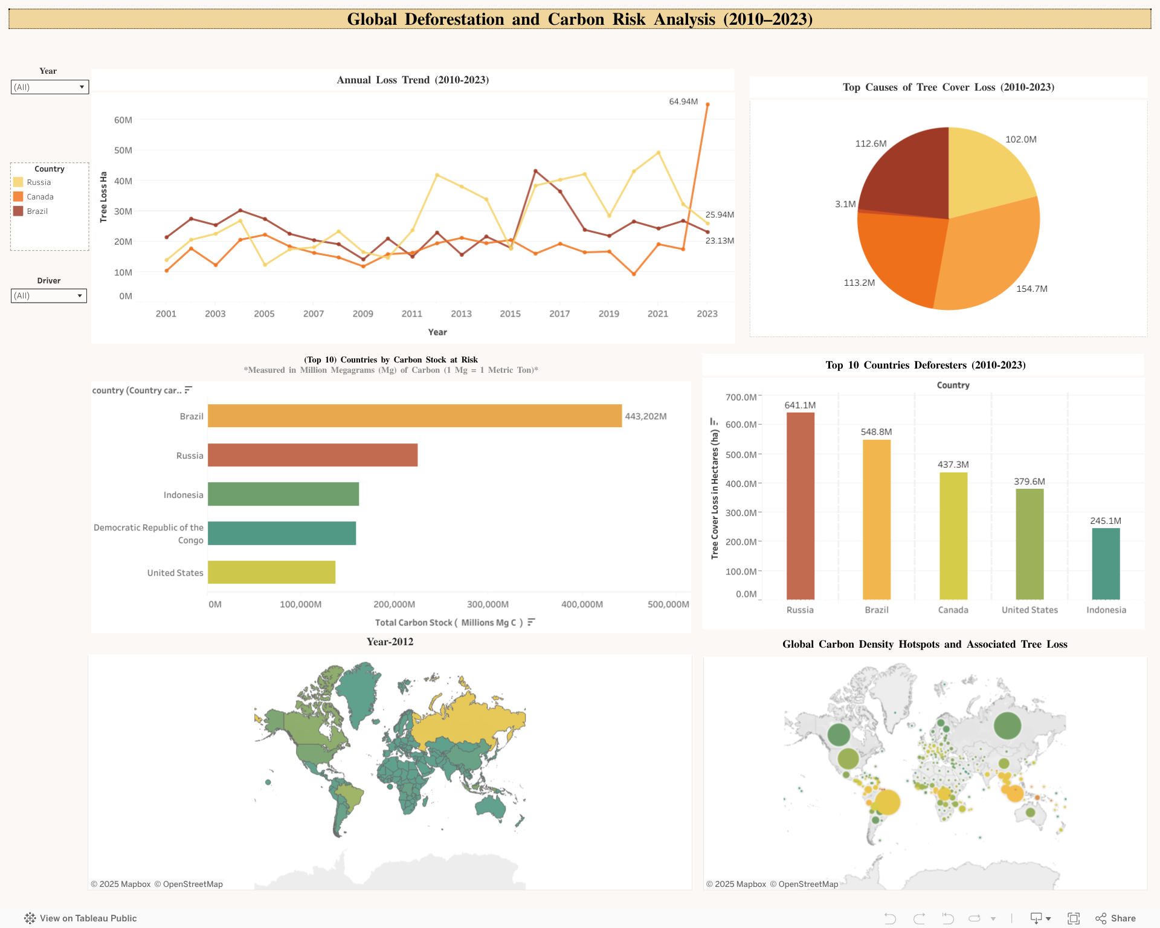Expand the replay speed dropdown arrow
1160x928 pixels.
point(993,919)
